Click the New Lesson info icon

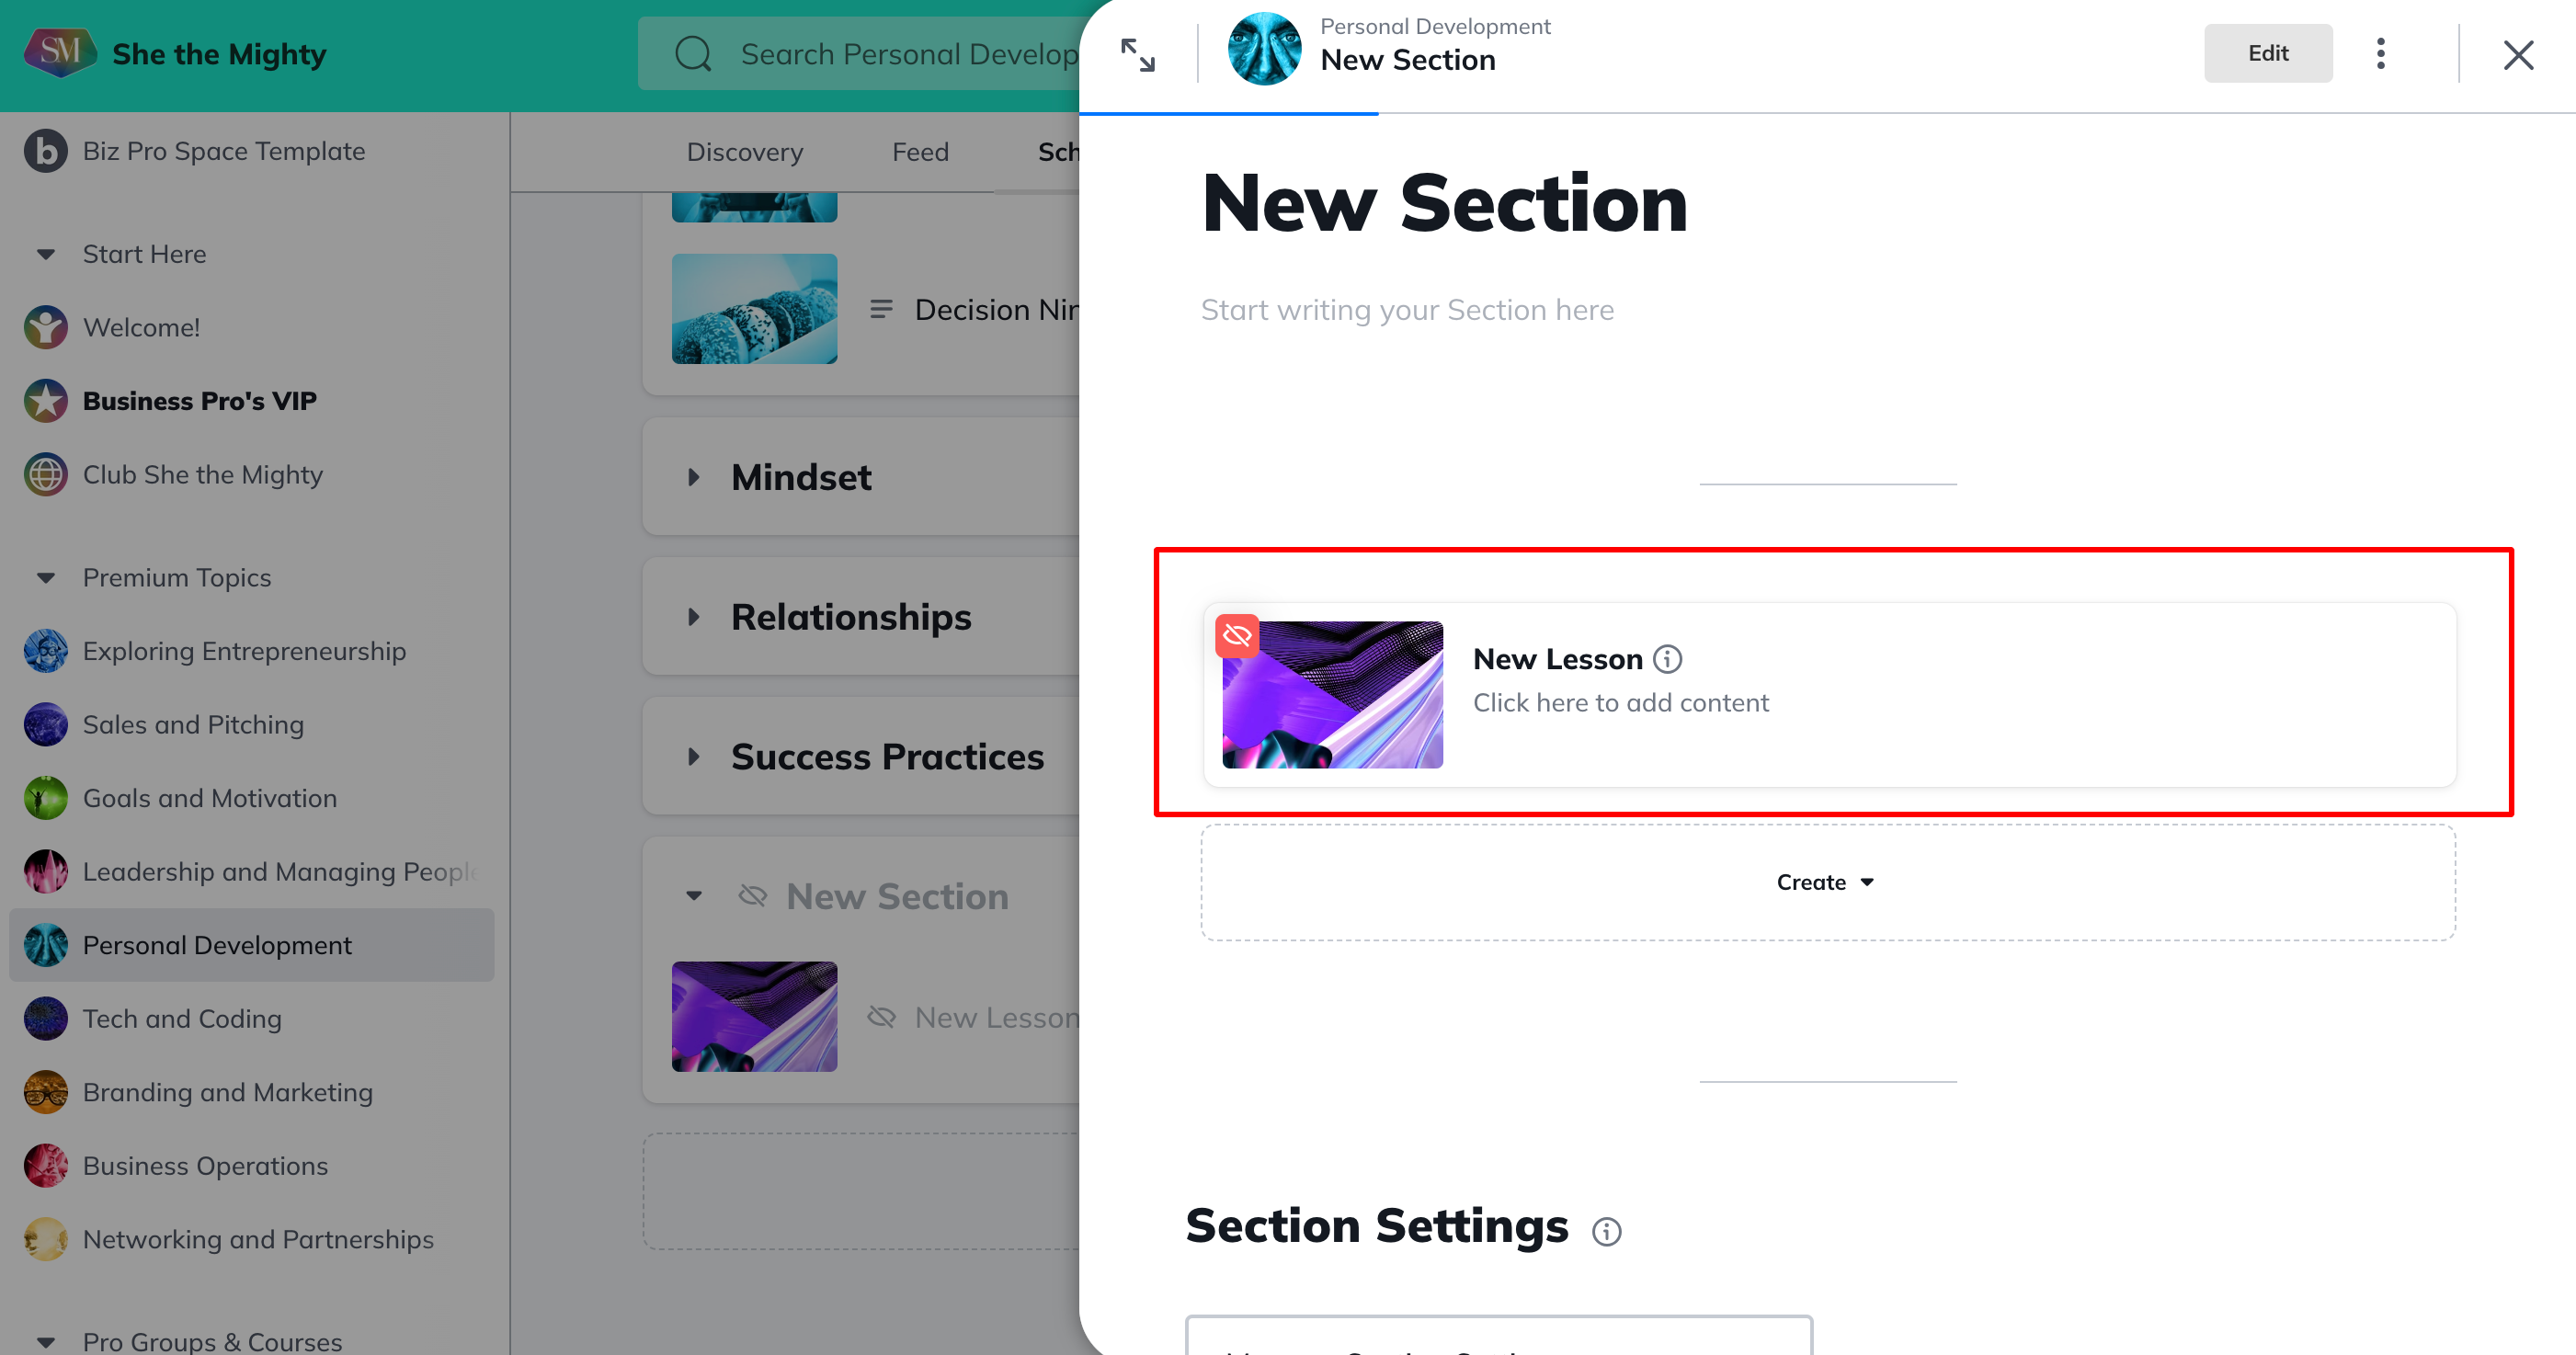pos(1667,659)
